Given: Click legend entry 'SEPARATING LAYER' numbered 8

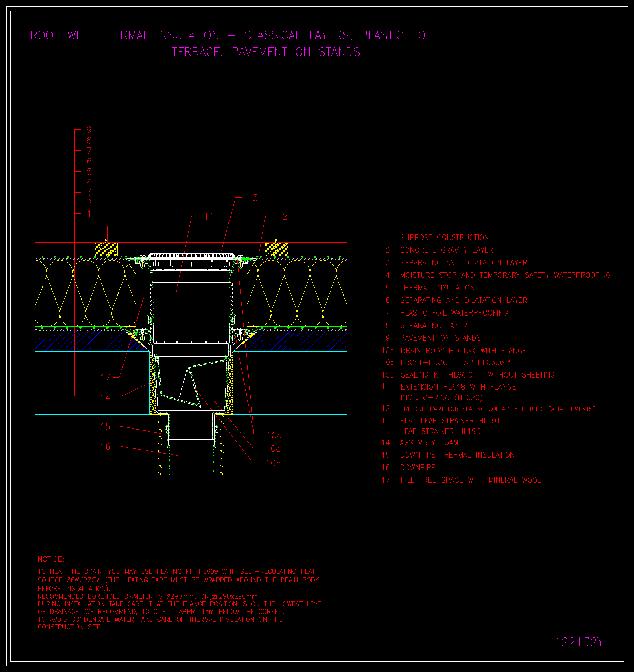Looking at the screenshot, I should click(x=433, y=326).
